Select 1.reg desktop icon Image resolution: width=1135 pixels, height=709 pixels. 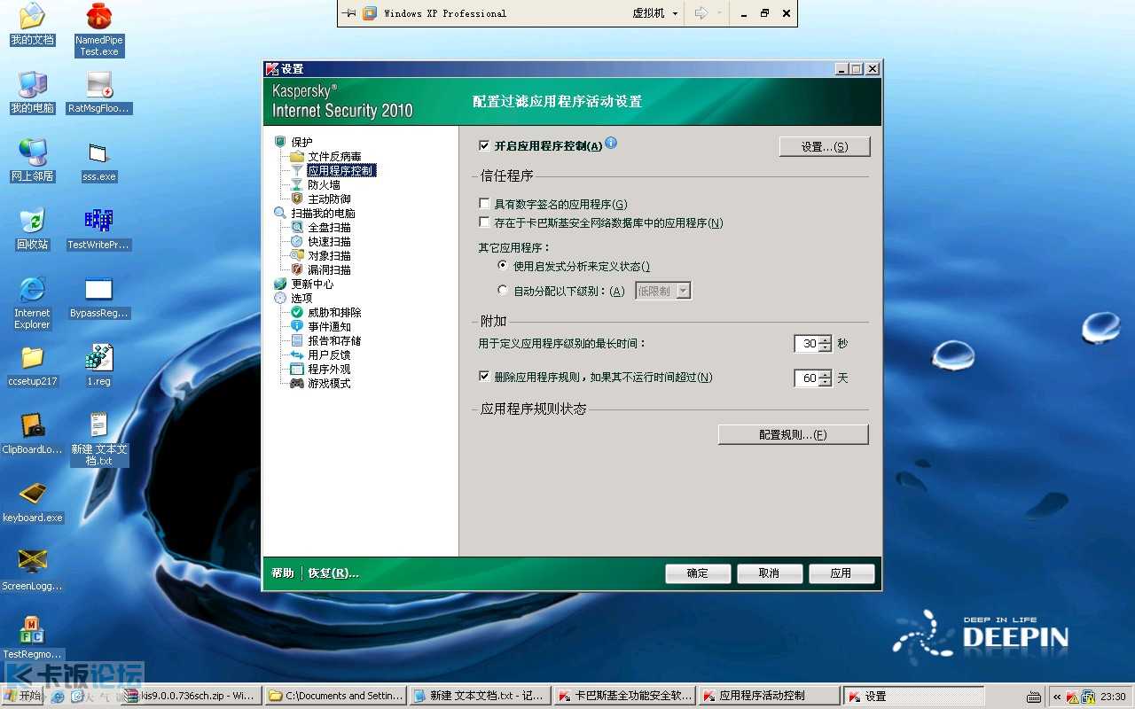click(99, 366)
